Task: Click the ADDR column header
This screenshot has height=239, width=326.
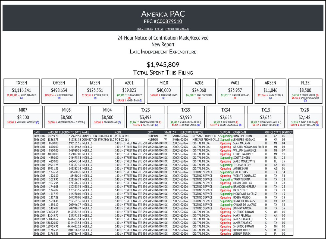Action: click(118, 132)
